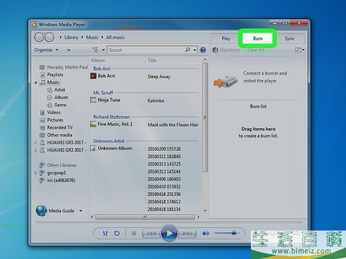
Task: Adjust the volume slider
Action: pyautogui.click(x=226, y=233)
